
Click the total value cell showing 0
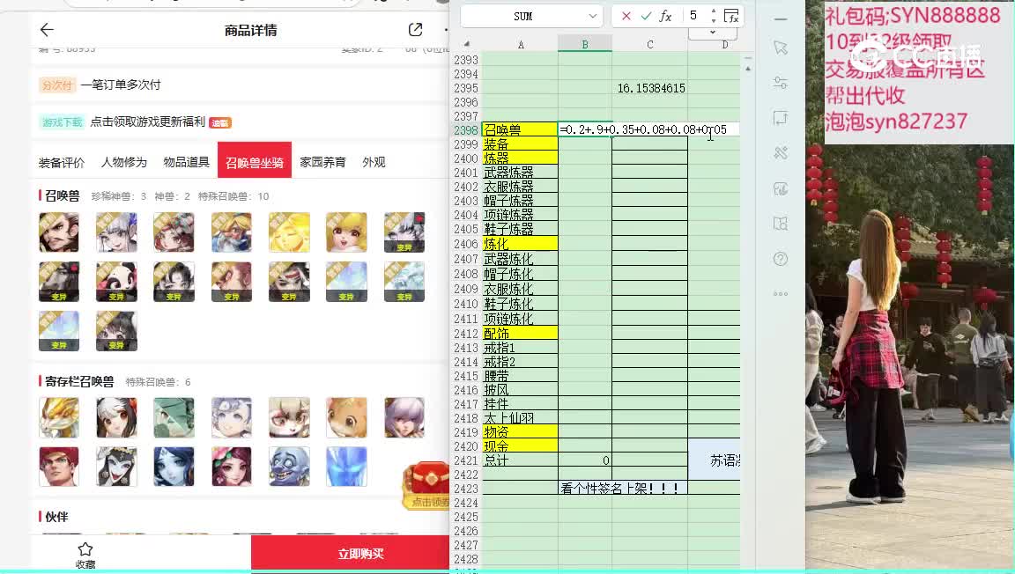click(x=585, y=460)
